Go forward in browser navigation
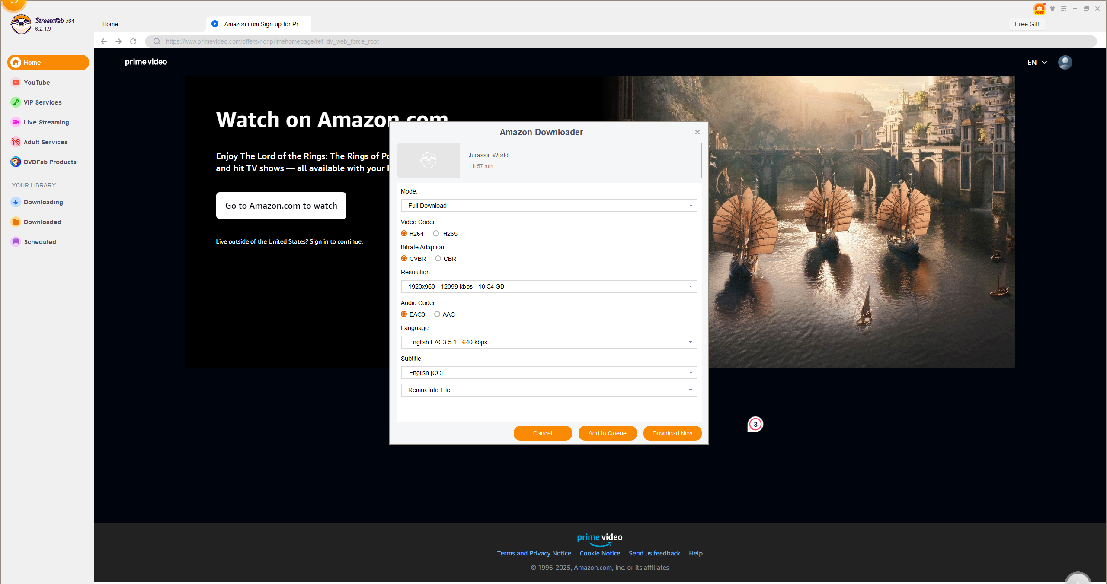The image size is (1107, 584). 118,41
